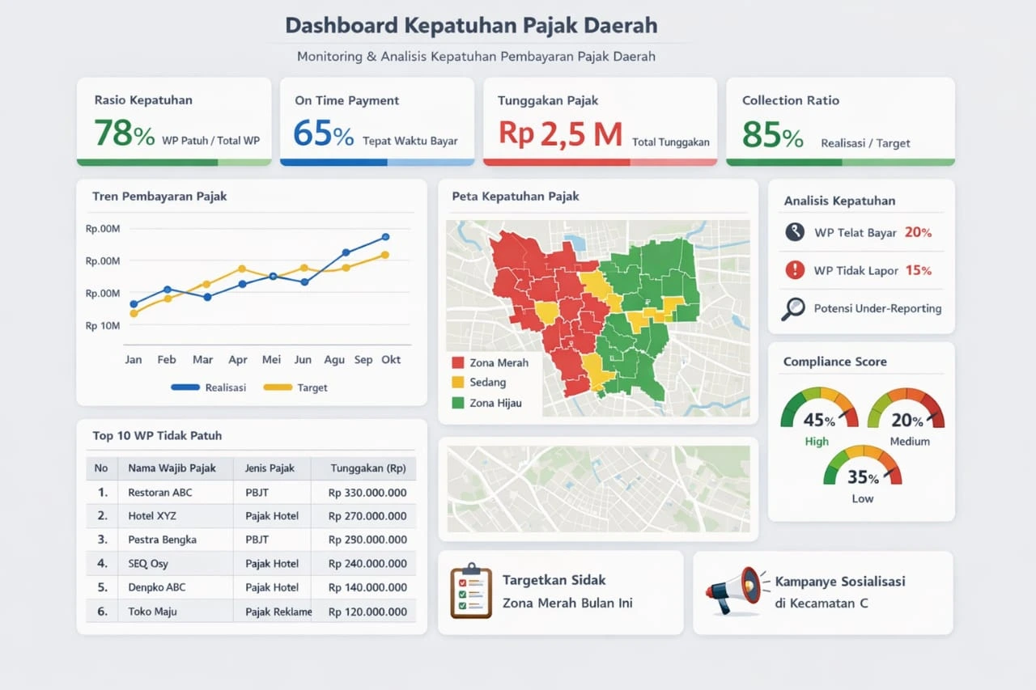Open the Nama Wajib Pajak column options

click(175, 468)
